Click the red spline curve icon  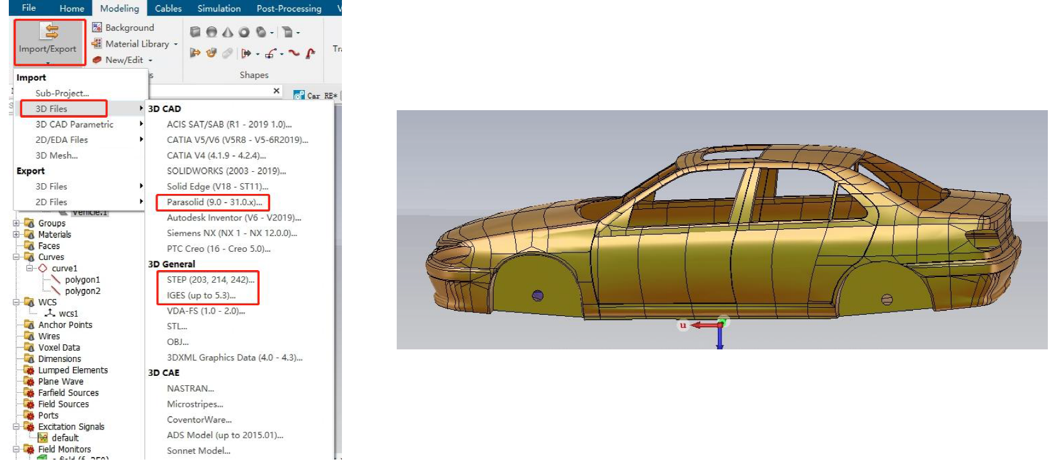294,54
